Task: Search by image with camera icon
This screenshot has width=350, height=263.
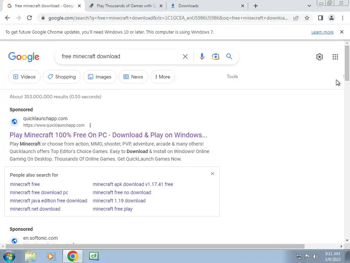Action: pyautogui.click(x=215, y=57)
